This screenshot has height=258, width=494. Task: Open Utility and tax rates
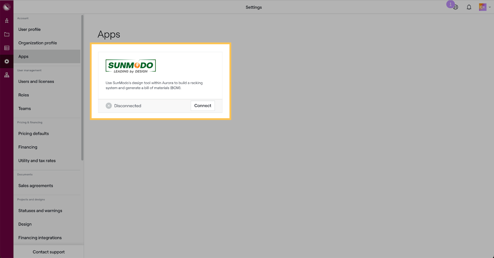click(37, 161)
